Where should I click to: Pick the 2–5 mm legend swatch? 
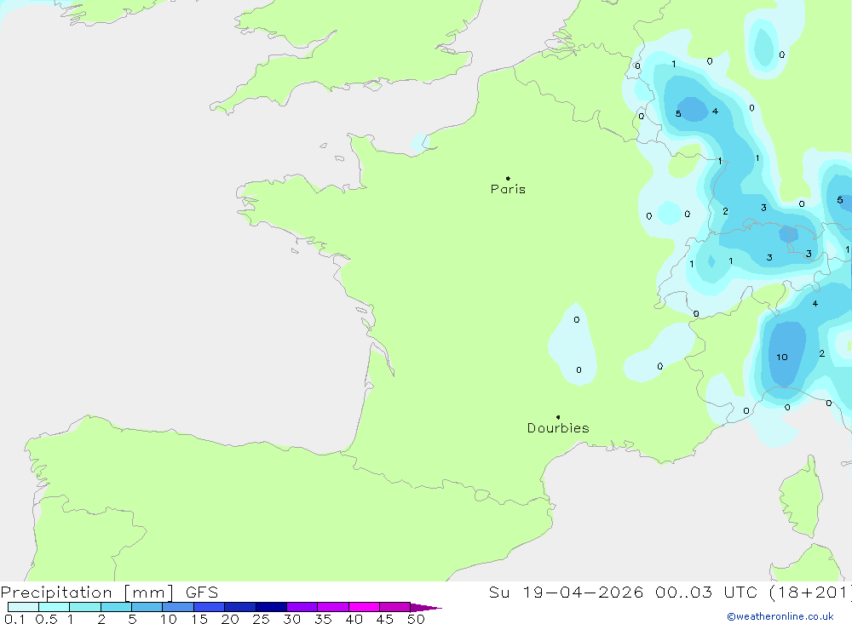point(116,607)
